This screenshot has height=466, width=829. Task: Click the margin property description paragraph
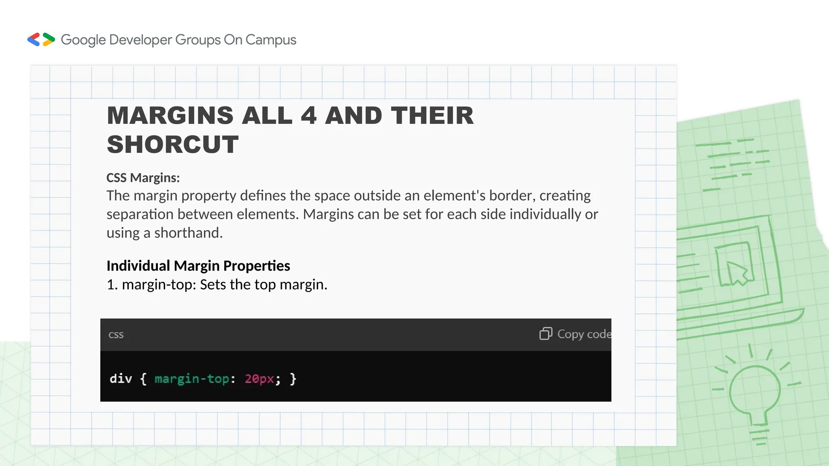351,214
